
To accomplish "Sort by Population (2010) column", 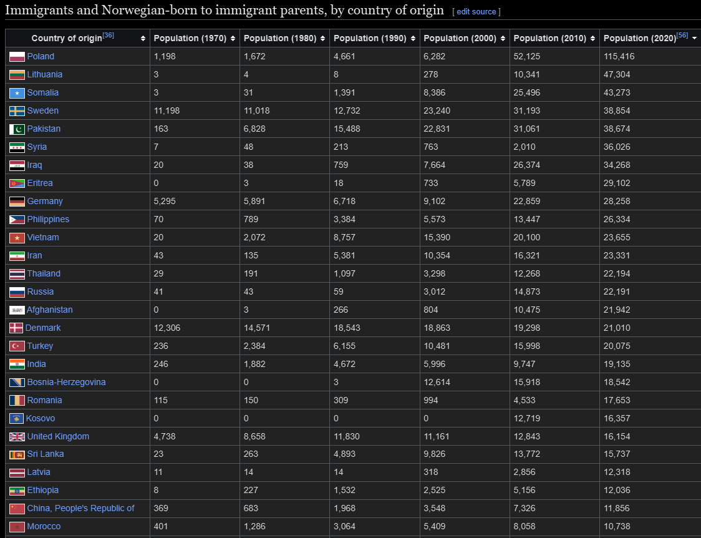I will pyautogui.click(x=593, y=39).
